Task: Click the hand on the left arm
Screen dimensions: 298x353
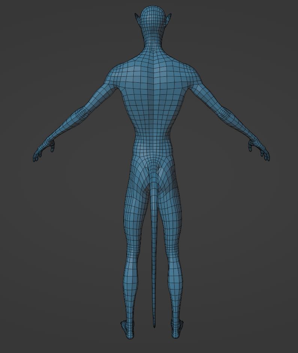Action: coord(44,150)
